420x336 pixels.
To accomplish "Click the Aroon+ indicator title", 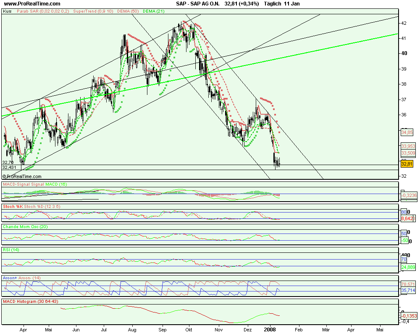I will 10,278.
